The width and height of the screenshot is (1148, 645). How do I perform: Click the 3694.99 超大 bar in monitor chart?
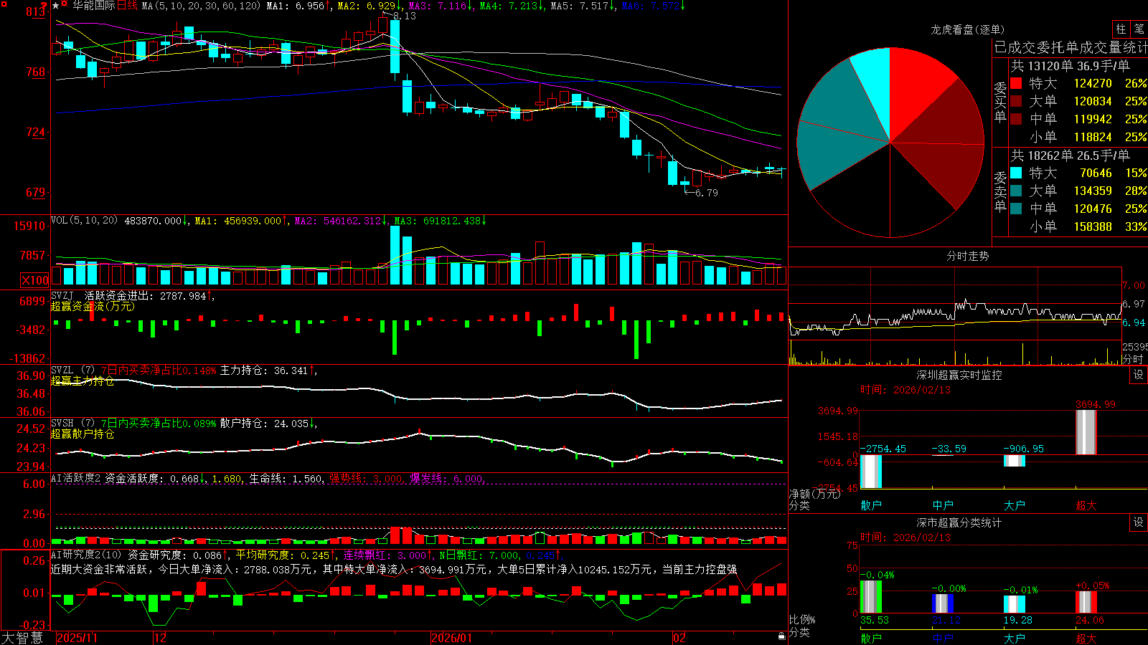1086,432
